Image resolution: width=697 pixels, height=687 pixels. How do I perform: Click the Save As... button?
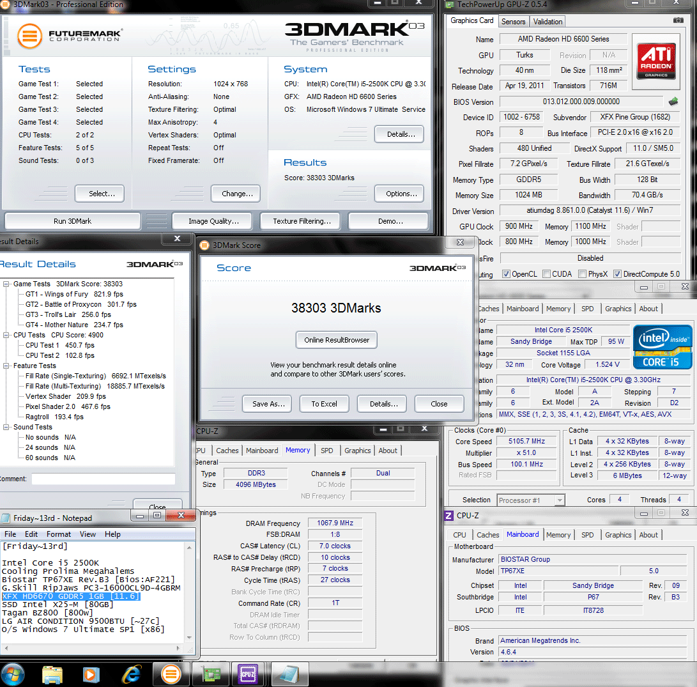(268, 404)
